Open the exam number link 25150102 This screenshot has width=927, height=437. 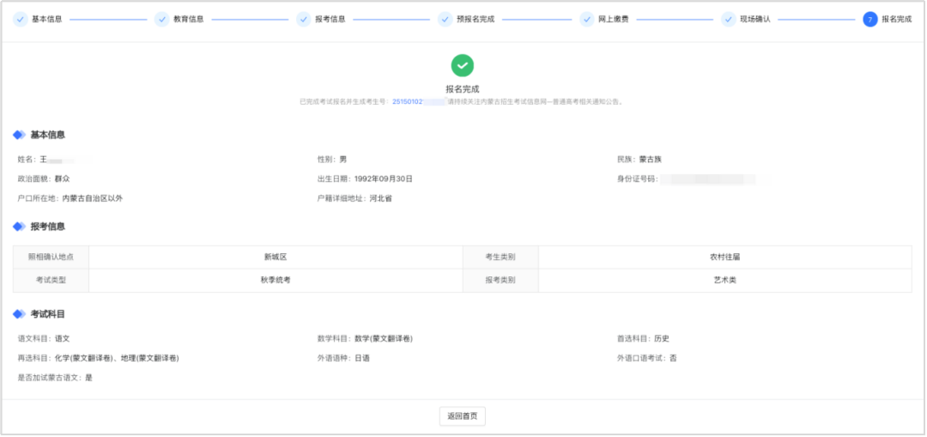(x=407, y=101)
